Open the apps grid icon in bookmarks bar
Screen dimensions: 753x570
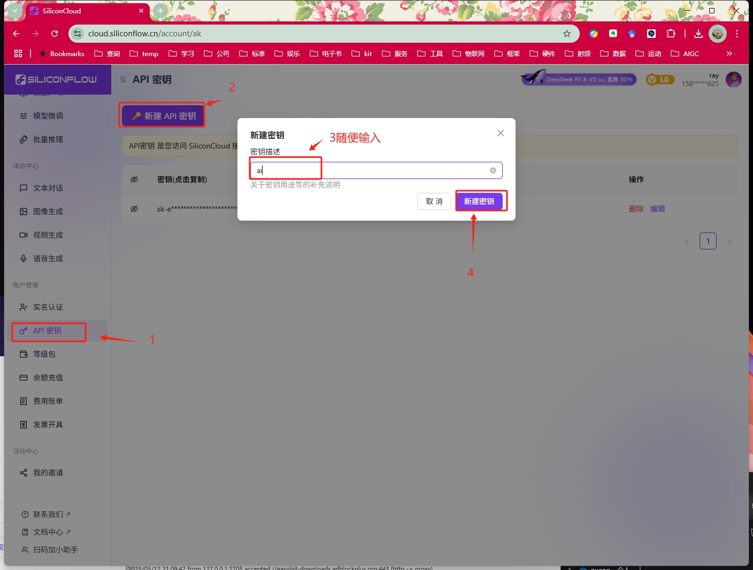click(18, 53)
